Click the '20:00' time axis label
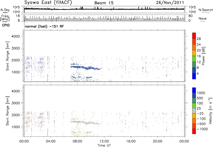The image size is (213, 147). [158, 141]
